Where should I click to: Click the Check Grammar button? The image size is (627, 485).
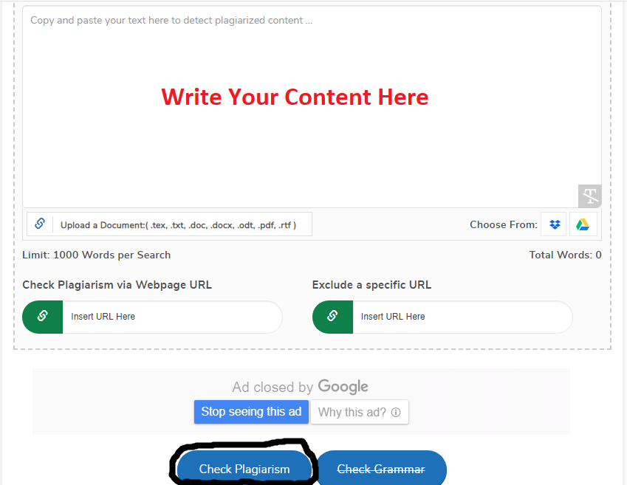pyautogui.click(x=381, y=469)
